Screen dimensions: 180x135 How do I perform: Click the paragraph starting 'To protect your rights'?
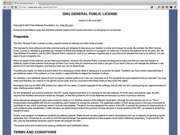88,72
